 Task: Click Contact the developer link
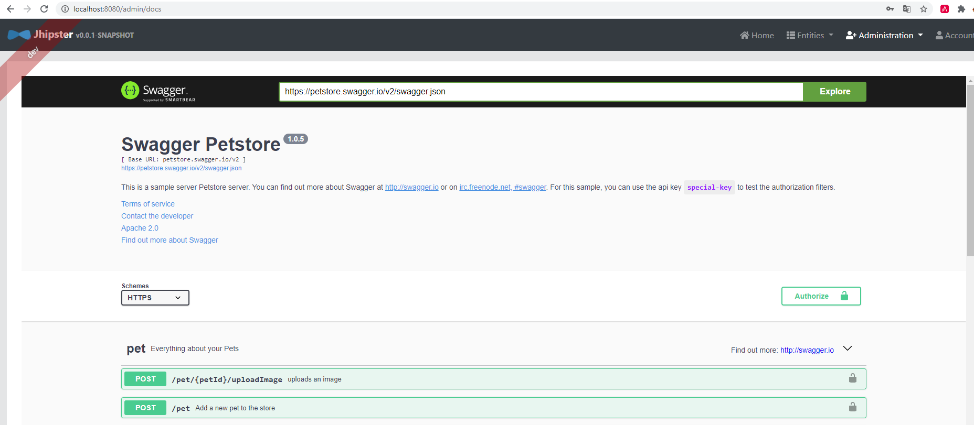[157, 216]
